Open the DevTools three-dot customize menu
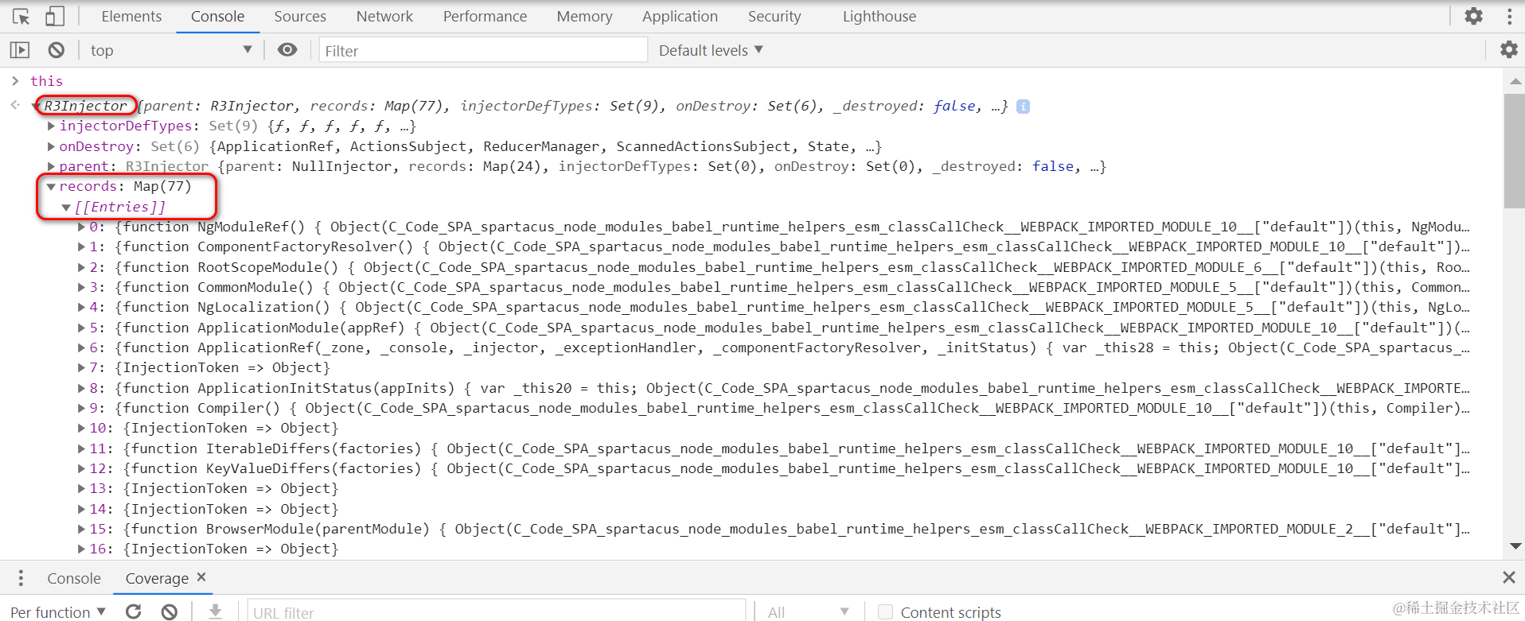Viewport: 1525px width, 621px height. [x=1509, y=16]
